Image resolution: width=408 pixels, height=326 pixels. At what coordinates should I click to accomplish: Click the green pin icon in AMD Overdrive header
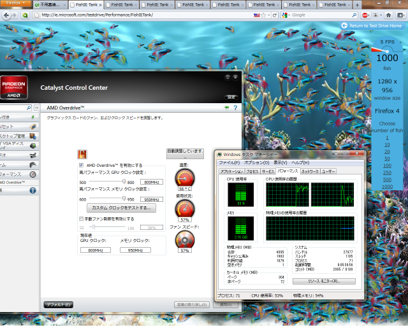point(227,108)
